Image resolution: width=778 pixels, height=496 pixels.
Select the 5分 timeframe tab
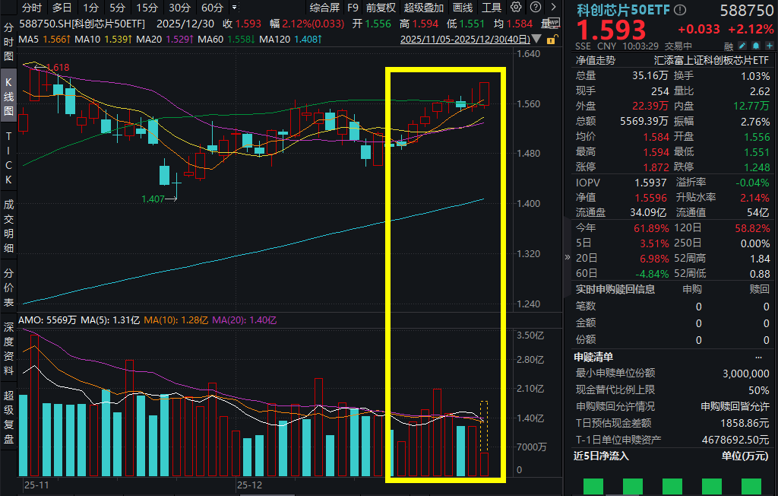click(x=117, y=8)
